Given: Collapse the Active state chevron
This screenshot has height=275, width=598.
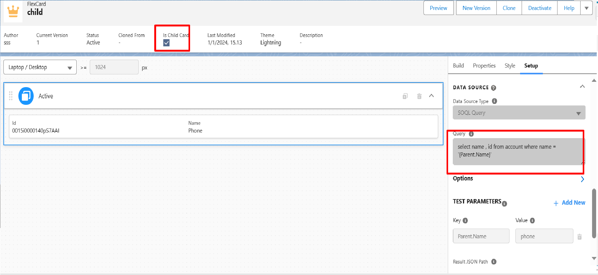Looking at the screenshot, I should pos(431,96).
